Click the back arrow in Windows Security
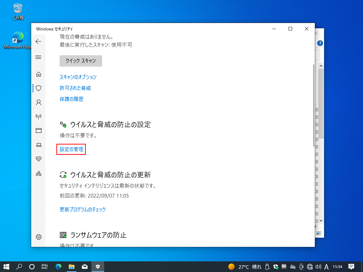The width and height of the screenshot is (363, 272). click(x=38, y=41)
